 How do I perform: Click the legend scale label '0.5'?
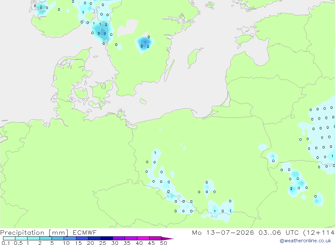coord(18,243)
